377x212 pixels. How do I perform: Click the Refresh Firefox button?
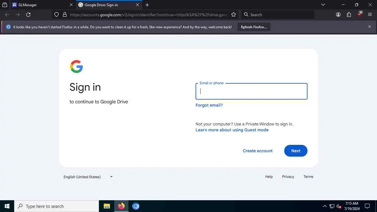point(254,27)
